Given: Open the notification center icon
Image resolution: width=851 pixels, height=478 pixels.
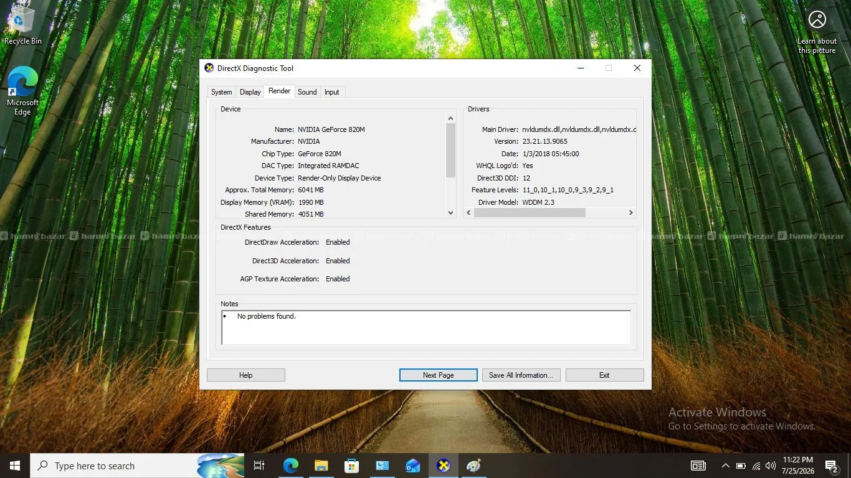Looking at the screenshot, I should [x=831, y=466].
